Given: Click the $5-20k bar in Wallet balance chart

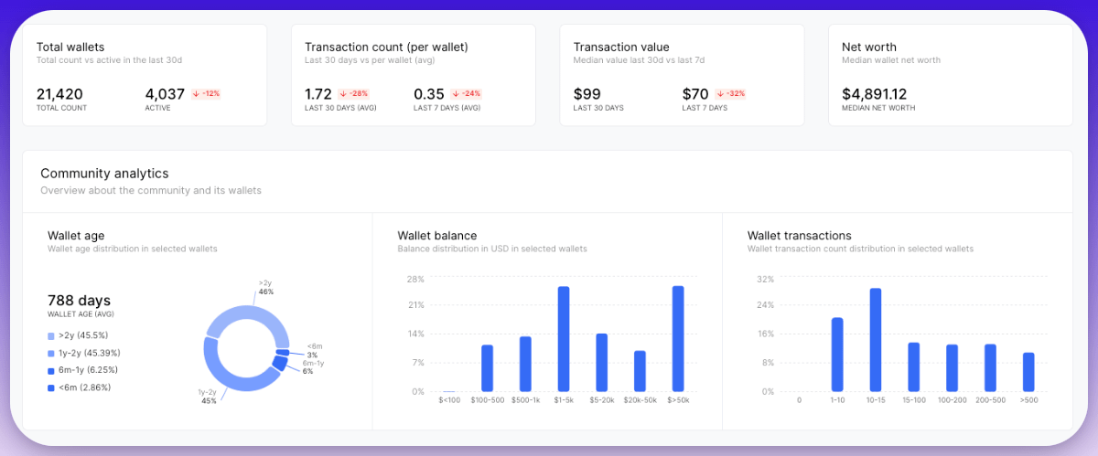Looking at the screenshot, I should (602, 363).
